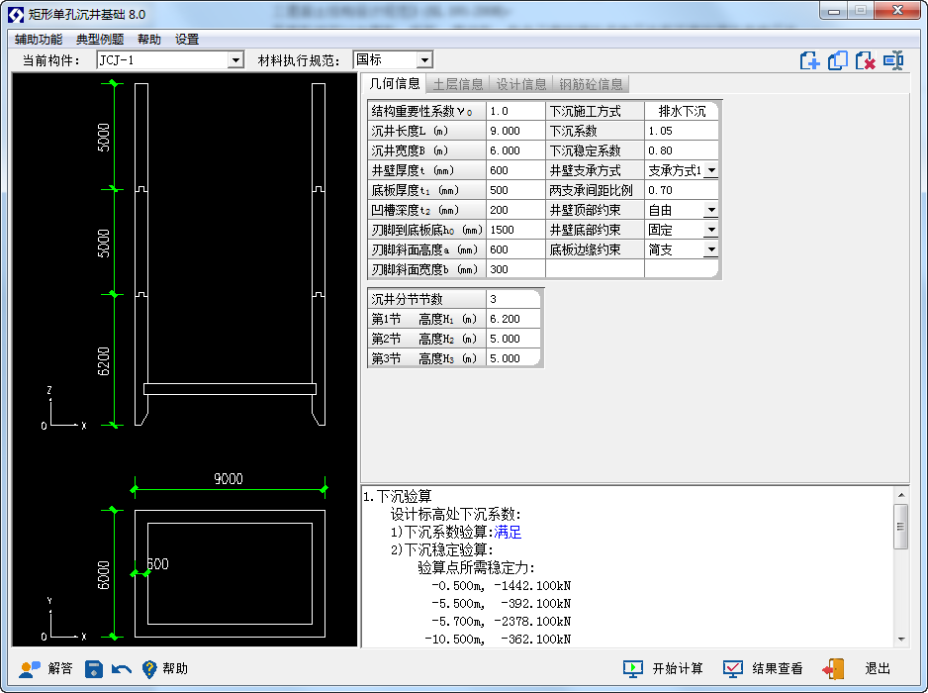Viewport: 928px width, 693px height.
Task: Click the 两支承间距比例 value 0.70
Action: click(x=682, y=190)
